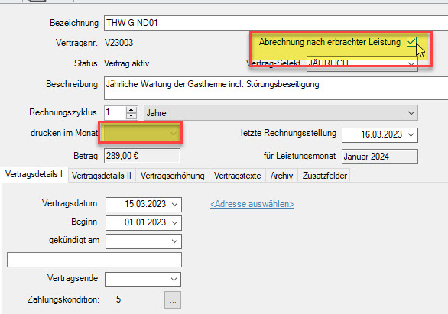This screenshot has width=448, height=314.
Task: Expand the Vertrag-Selekt JÄHRLICH dropdown
Action: (411, 64)
